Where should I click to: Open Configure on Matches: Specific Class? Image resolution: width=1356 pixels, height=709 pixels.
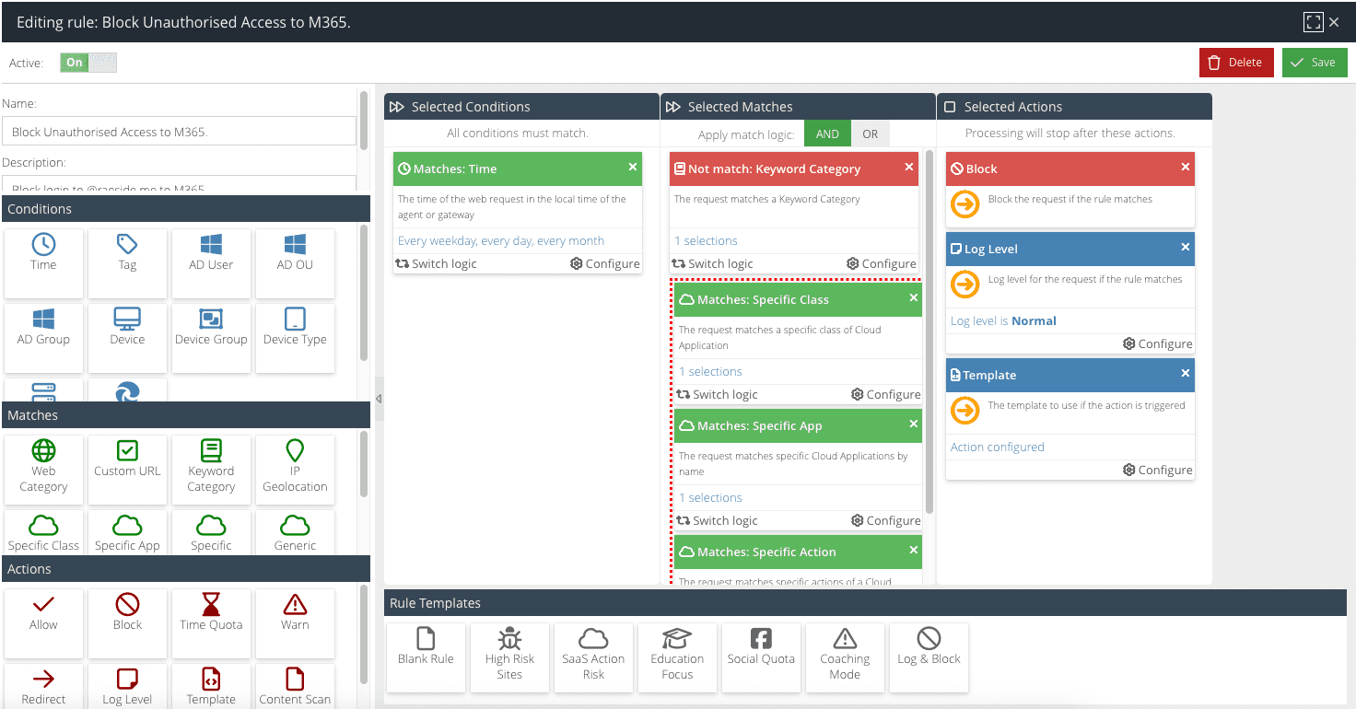pos(885,394)
